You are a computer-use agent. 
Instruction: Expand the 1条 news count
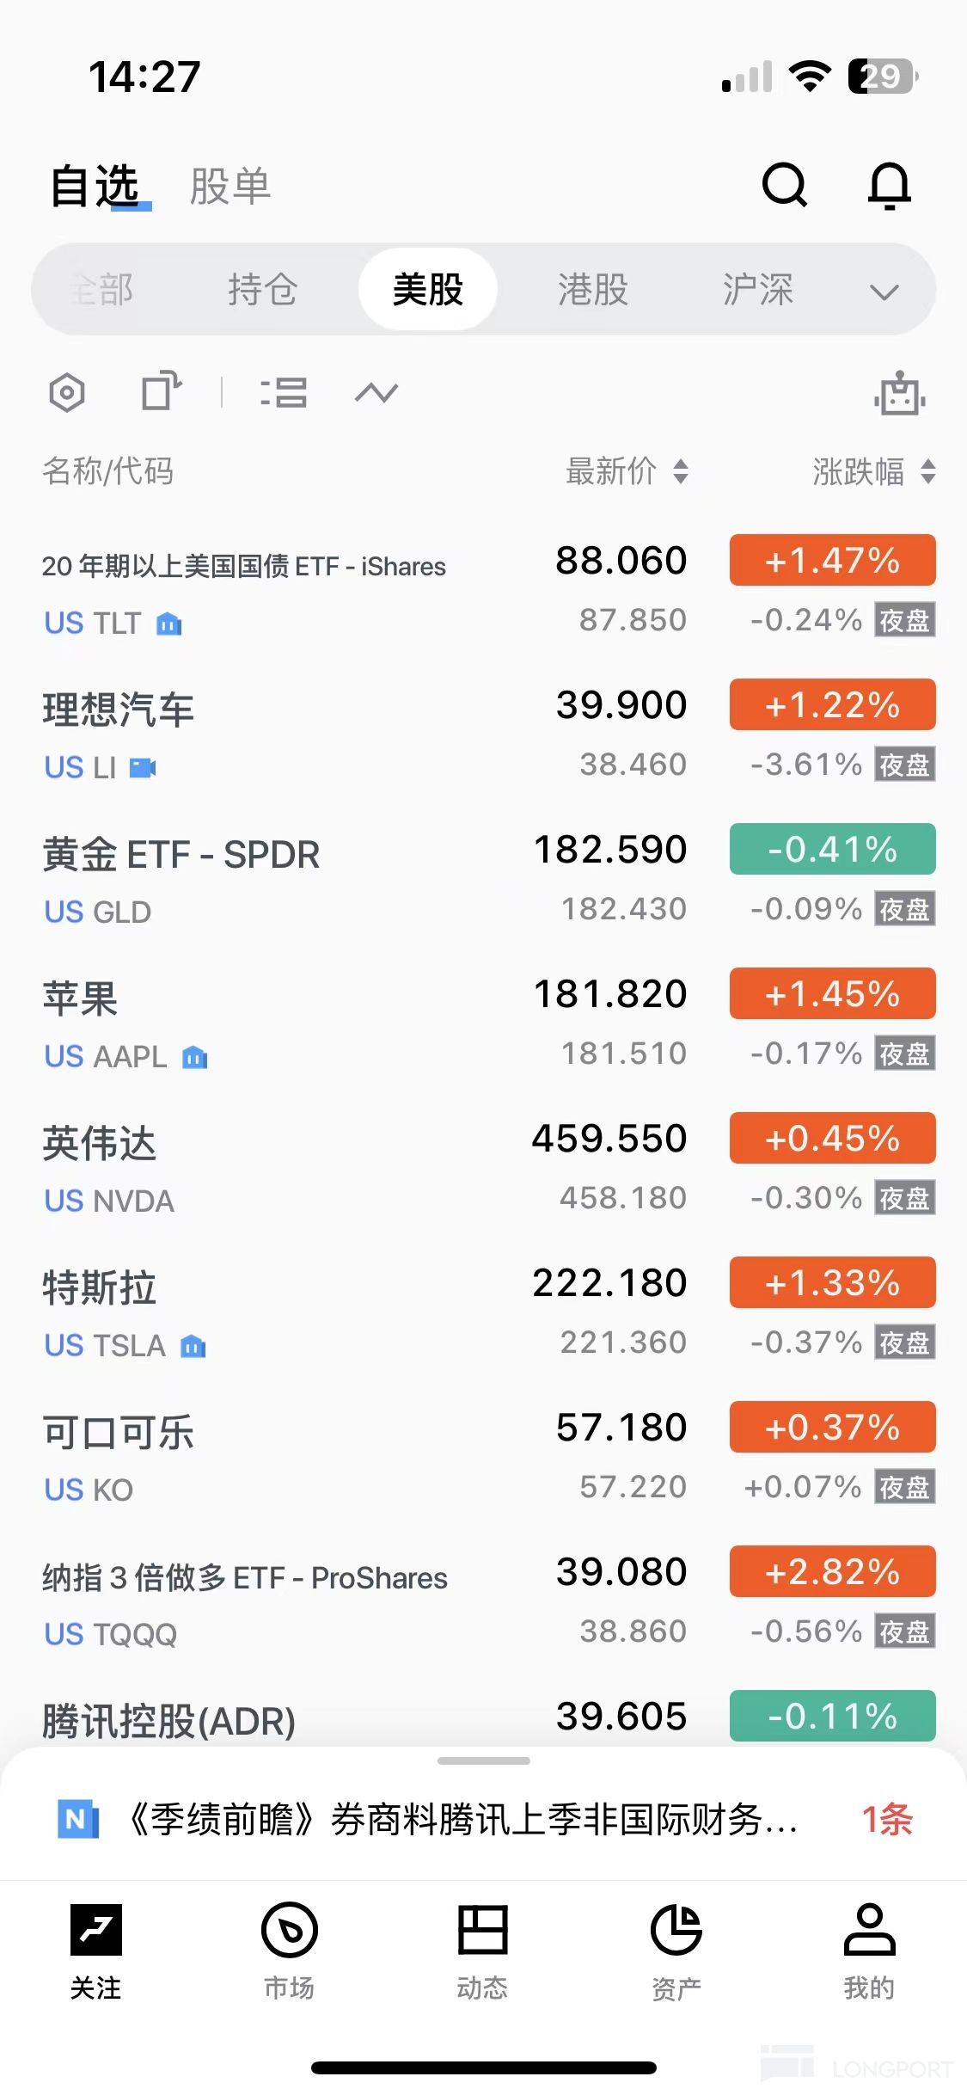click(886, 1819)
